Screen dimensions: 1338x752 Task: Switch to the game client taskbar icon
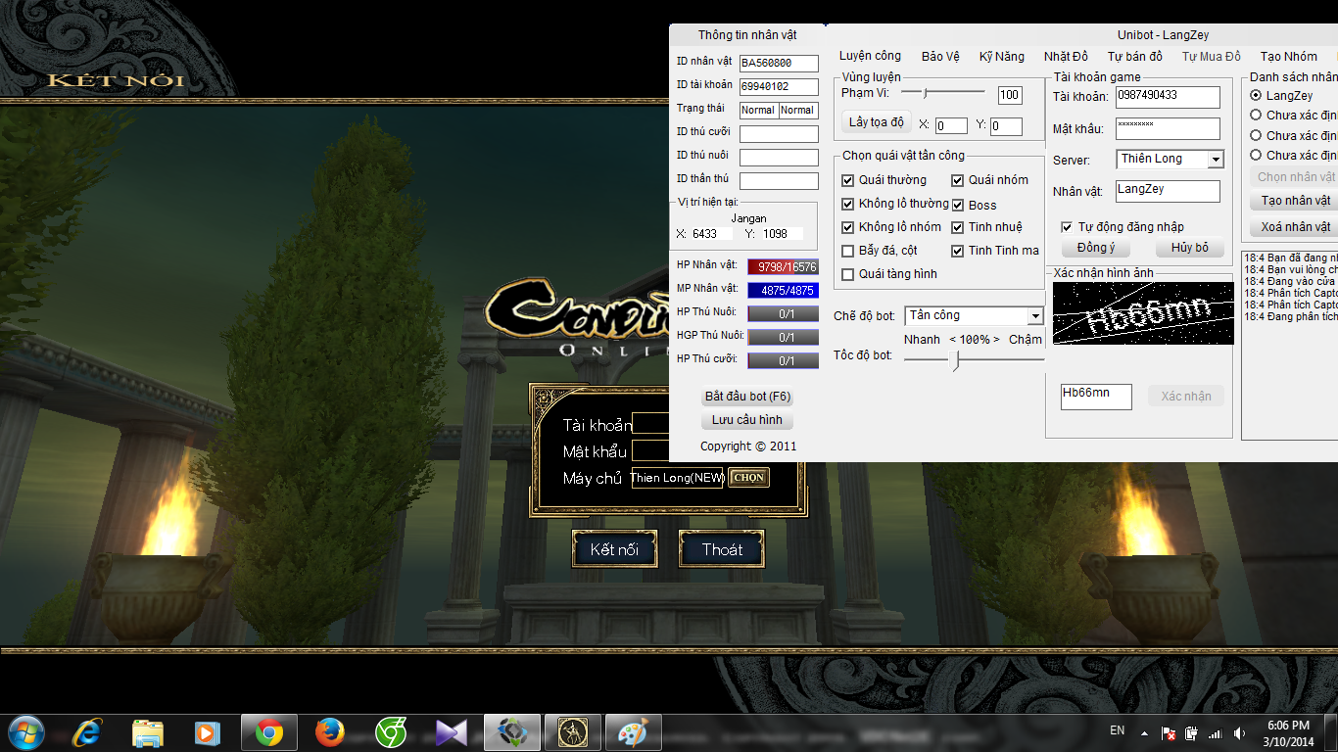[x=573, y=731]
